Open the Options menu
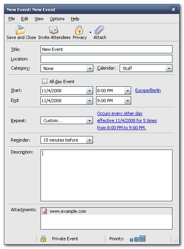The height and width of the screenshot is (249, 184). pos(57,19)
